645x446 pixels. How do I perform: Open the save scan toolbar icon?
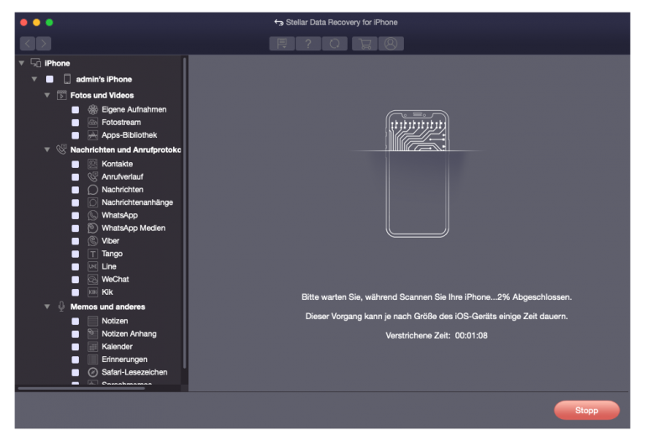pos(282,43)
